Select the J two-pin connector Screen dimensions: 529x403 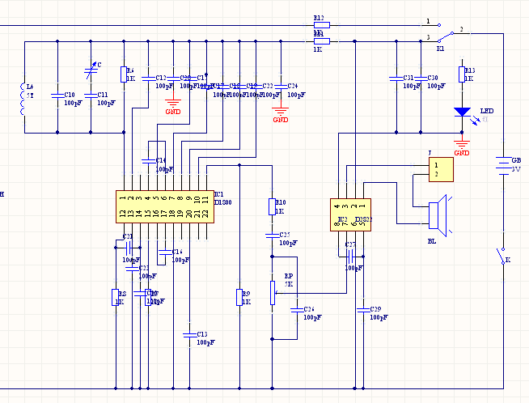point(441,170)
